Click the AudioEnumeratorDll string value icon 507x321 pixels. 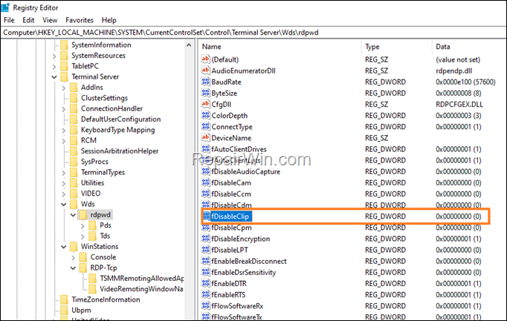click(205, 70)
